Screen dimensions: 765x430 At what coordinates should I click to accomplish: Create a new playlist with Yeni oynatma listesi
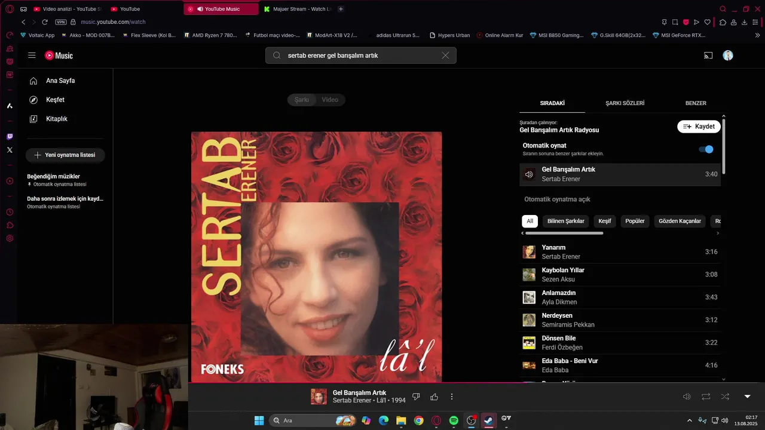[65, 155]
